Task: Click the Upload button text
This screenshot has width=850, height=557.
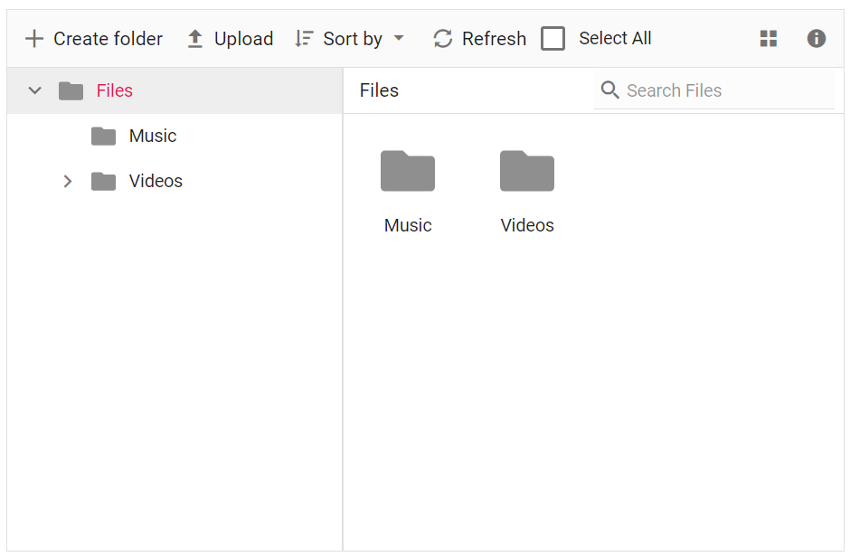Action: coord(243,39)
